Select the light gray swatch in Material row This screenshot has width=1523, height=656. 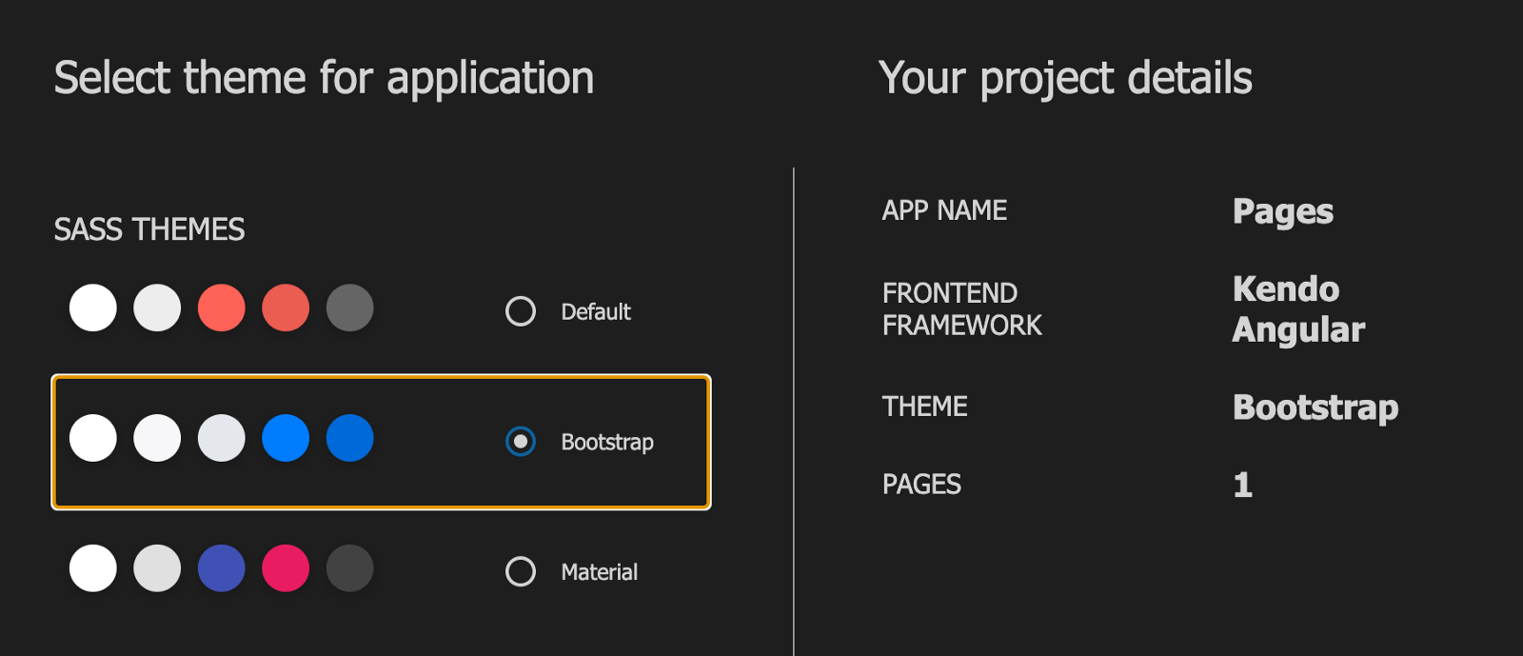coord(157,568)
